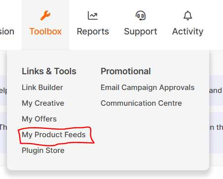Go to the Support menu label
Viewport: 223px width, 179px height.
pos(141,31)
